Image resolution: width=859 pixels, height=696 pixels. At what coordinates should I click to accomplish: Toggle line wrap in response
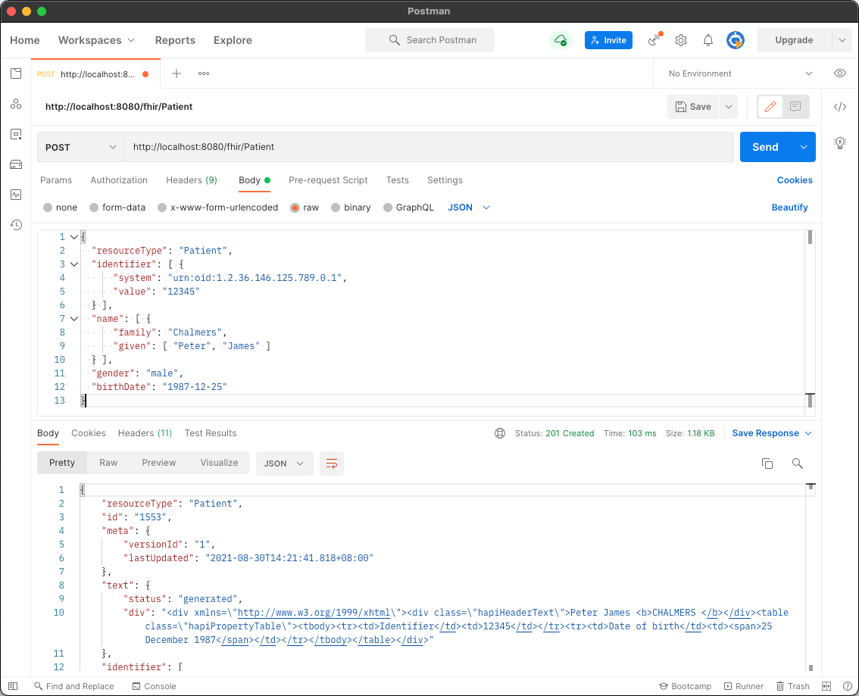point(332,463)
